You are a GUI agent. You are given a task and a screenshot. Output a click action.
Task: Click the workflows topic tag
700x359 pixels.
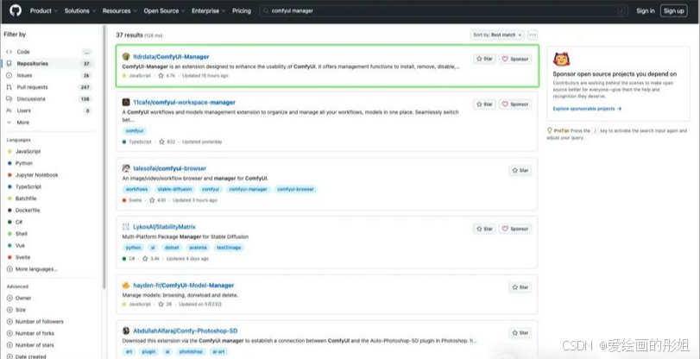(x=136, y=189)
